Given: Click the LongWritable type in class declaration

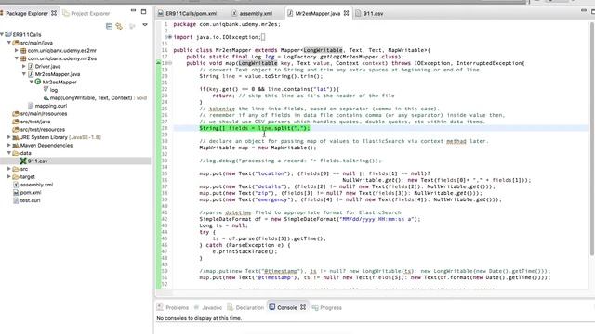Looking at the screenshot, I should tap(323, 50).
